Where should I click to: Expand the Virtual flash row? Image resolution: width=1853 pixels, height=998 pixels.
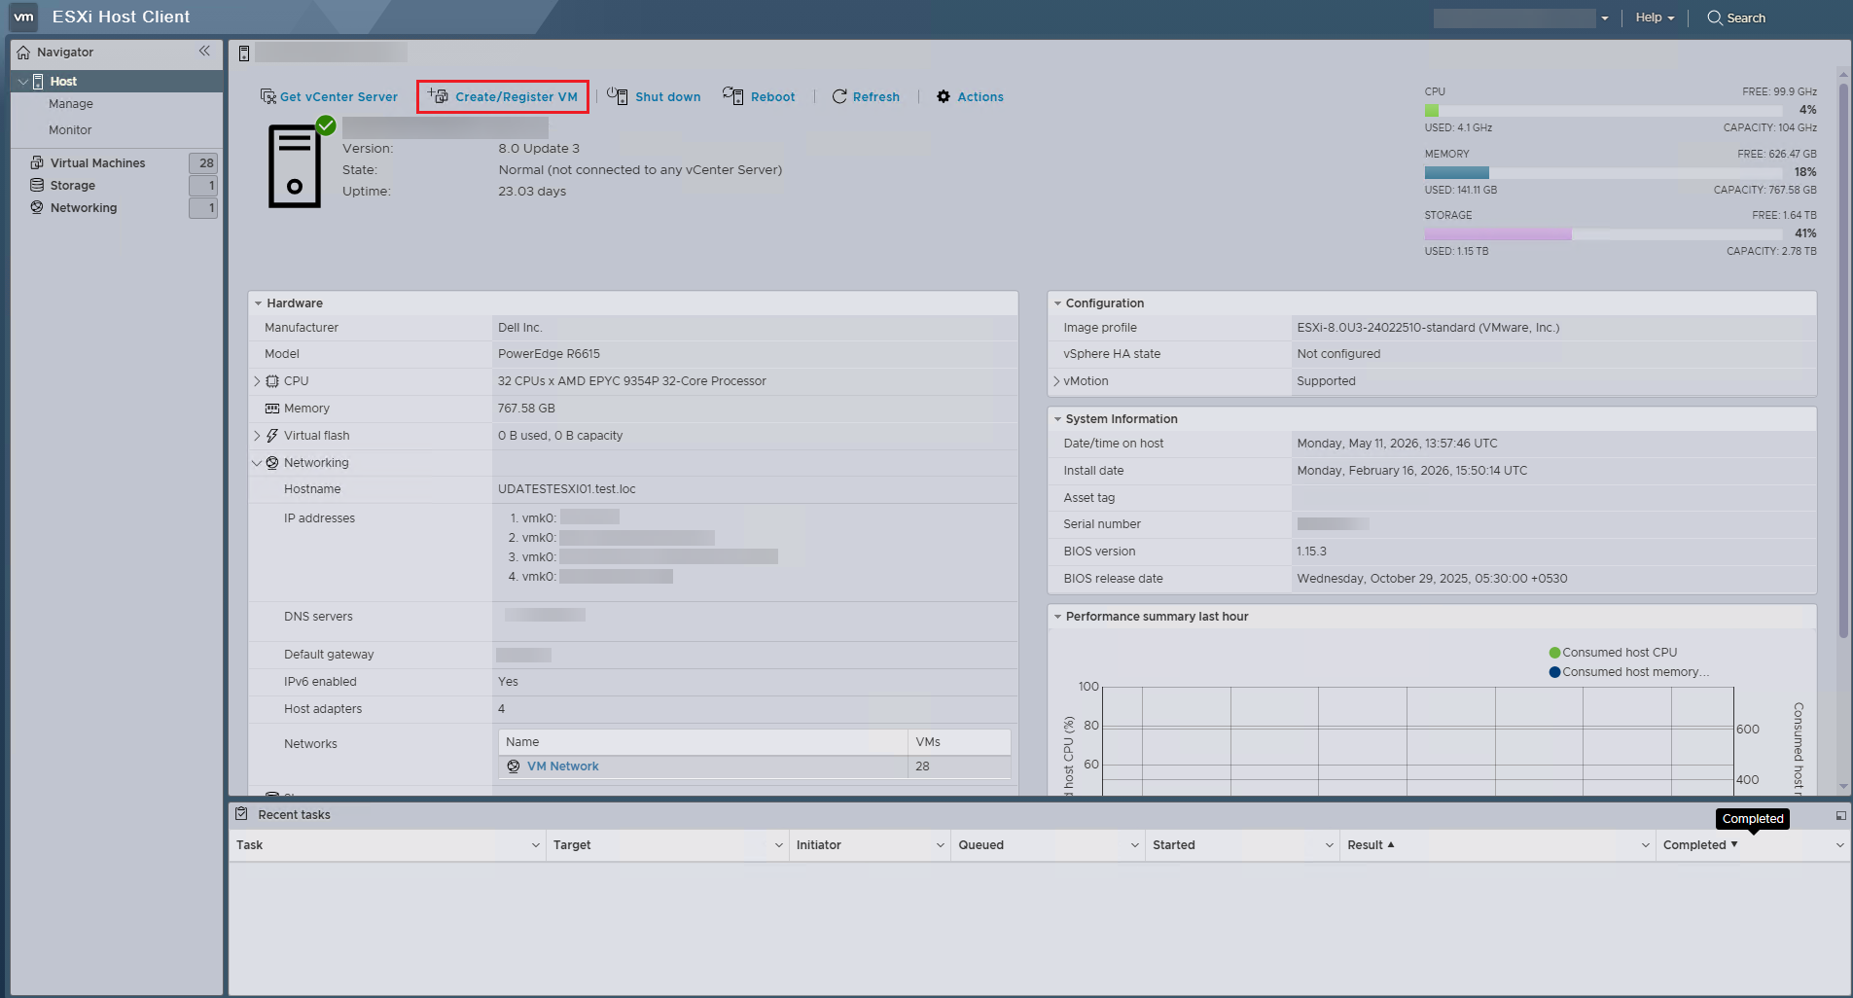coord(257,436)
